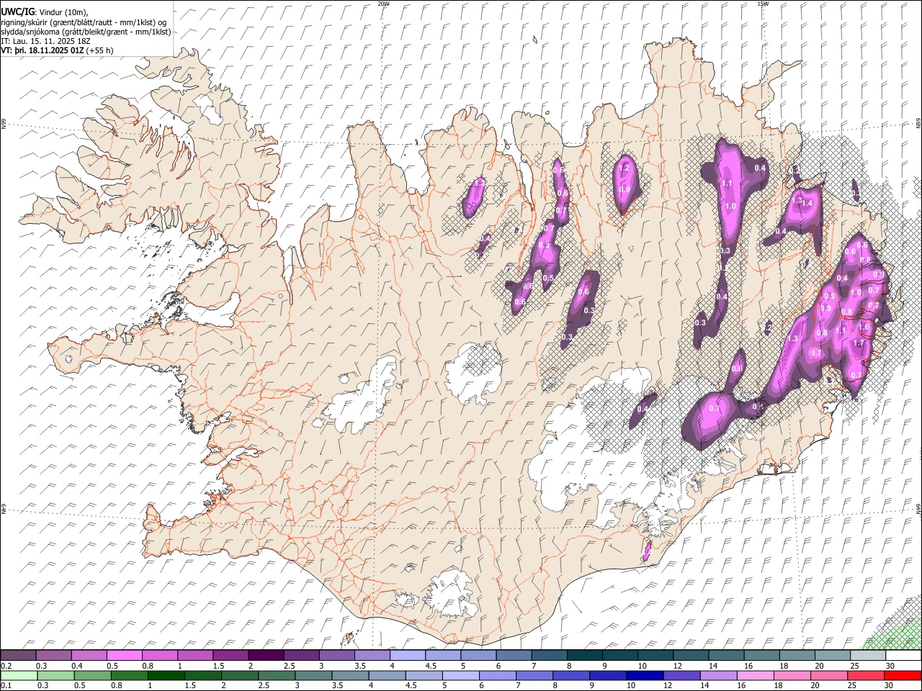The width and height of the screenshot is (922, 691).
Task: Click the top-row legend swatch between 14 and 16
Action: [725, 655]
